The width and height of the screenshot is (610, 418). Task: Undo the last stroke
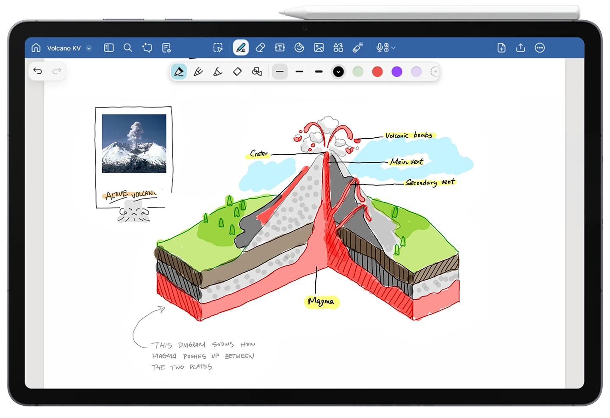[x=38, y=71]
